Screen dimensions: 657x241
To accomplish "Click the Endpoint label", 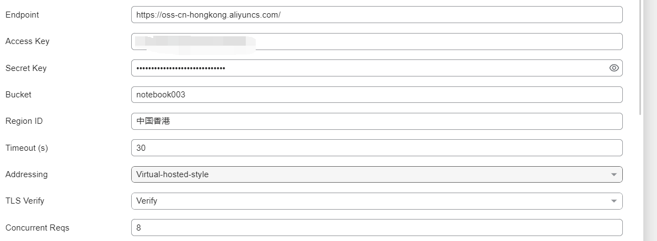I will click(22, 15).
